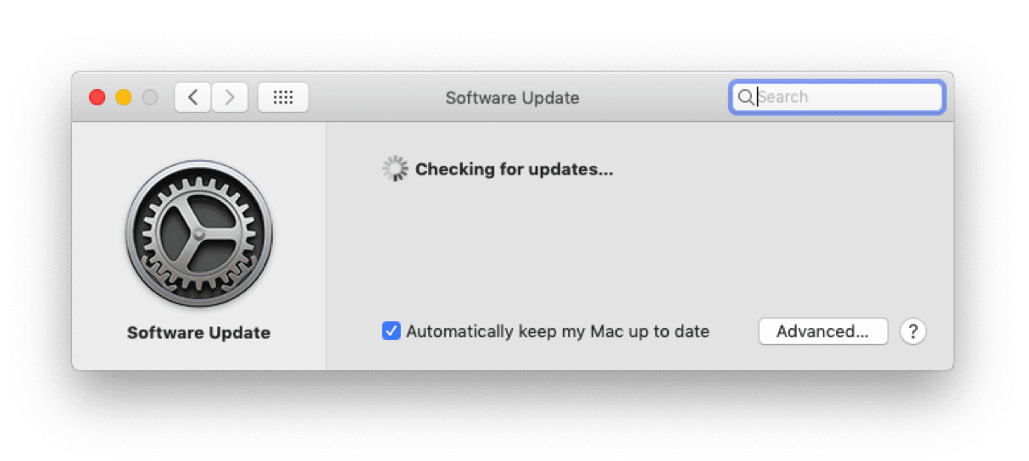This screenshot has width=1029, height=461.
Task: Click empty title bar area beside grid button
Action: pos(373,97)
